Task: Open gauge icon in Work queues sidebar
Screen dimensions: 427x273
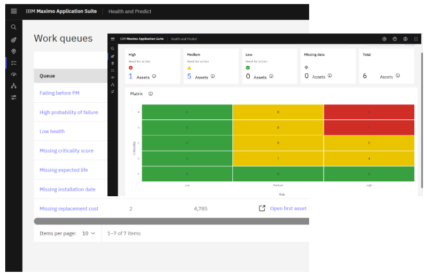Action: [14, 74]
